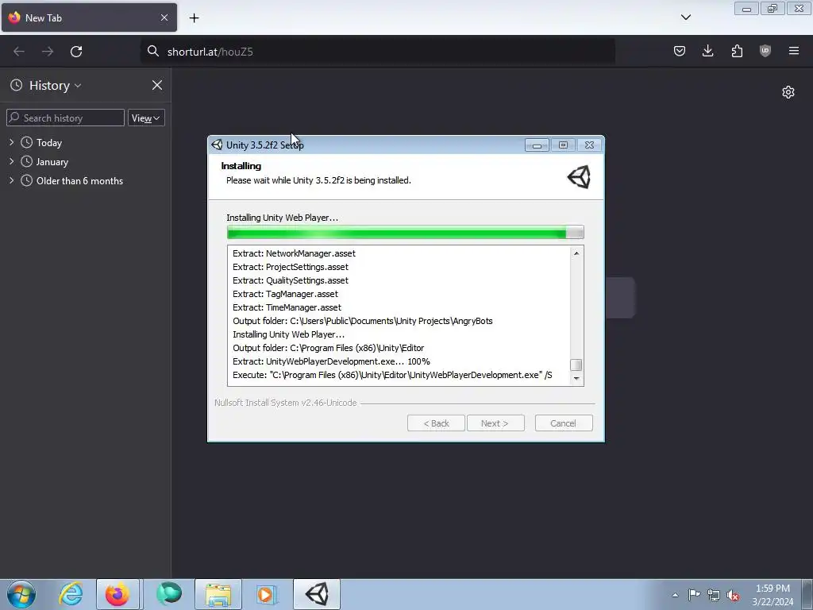Open the Firefox downloads panel
813x610 pixels.
point(707,51)
